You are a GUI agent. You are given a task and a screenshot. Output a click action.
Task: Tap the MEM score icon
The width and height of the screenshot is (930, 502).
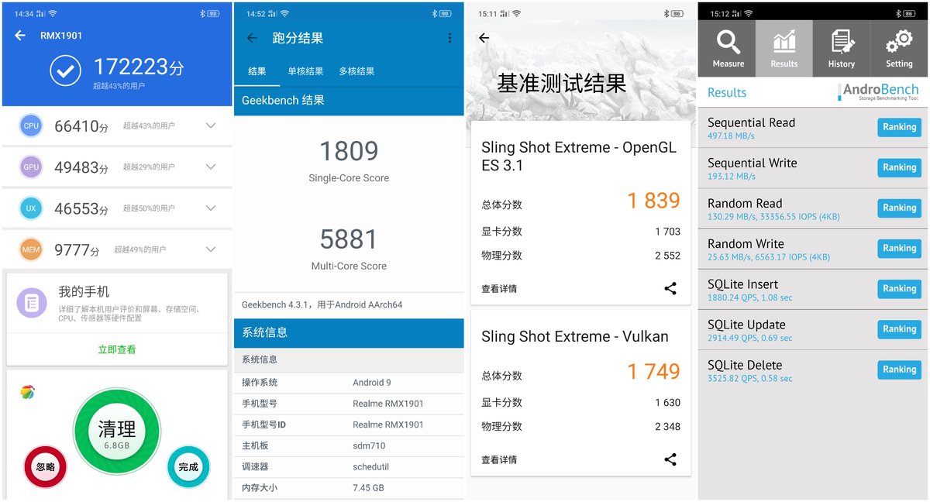pos(31,249)
